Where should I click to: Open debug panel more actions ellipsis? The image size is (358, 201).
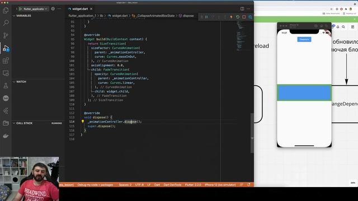pyautogui.click(x=59, y=9)
